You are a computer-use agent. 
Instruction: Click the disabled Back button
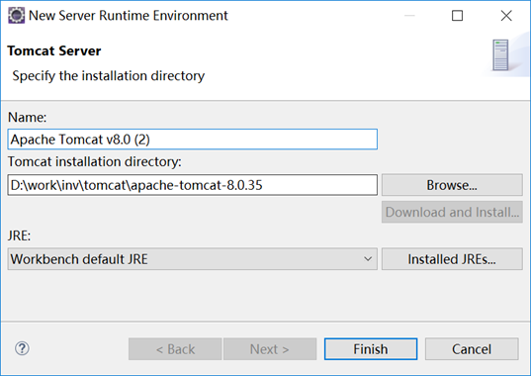point(175,349)
